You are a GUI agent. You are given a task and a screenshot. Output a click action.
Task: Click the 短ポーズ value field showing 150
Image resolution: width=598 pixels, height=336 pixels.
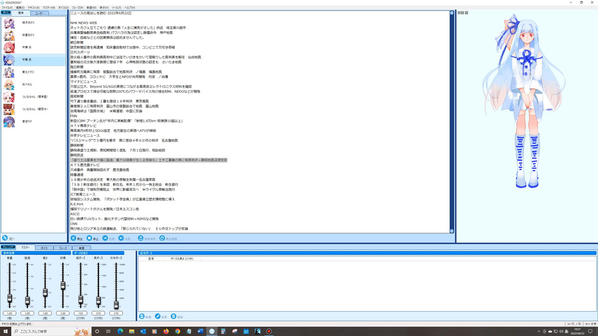[x=80, y=313]
